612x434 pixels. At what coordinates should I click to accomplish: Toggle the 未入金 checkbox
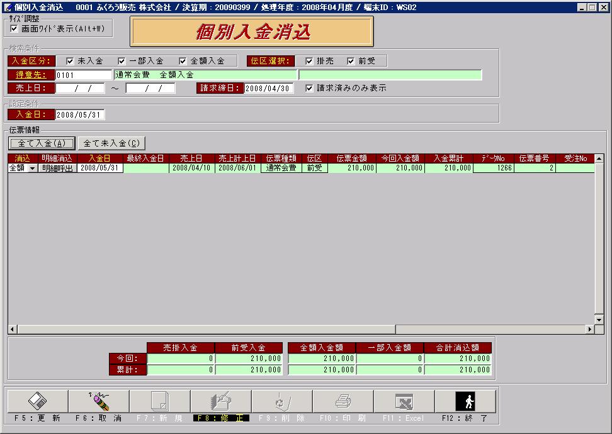tap(71, 61)
